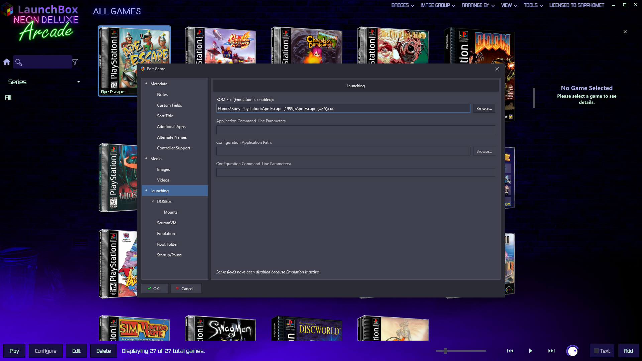Viewport: 642px width, 361px height.
Task: Click the Play button
Action: click(14, 351)
